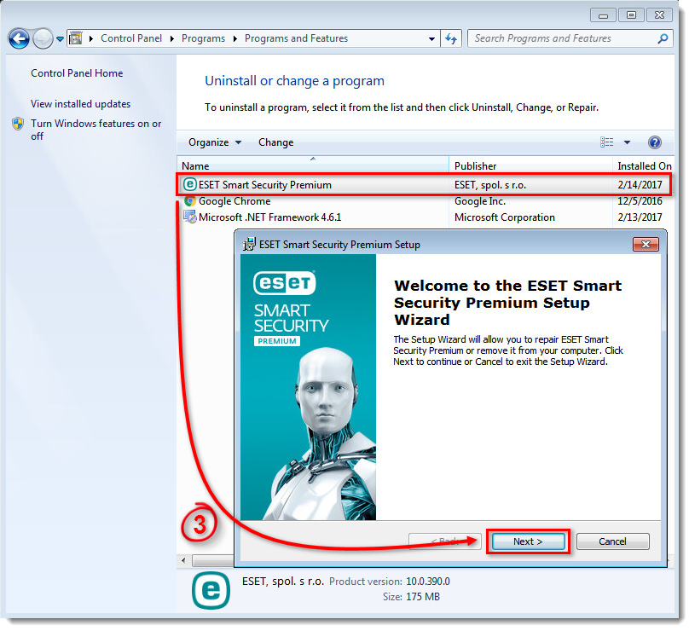Open Turn Windows features on or off
This screenshot has height=631, width=689.
(96, 130)
